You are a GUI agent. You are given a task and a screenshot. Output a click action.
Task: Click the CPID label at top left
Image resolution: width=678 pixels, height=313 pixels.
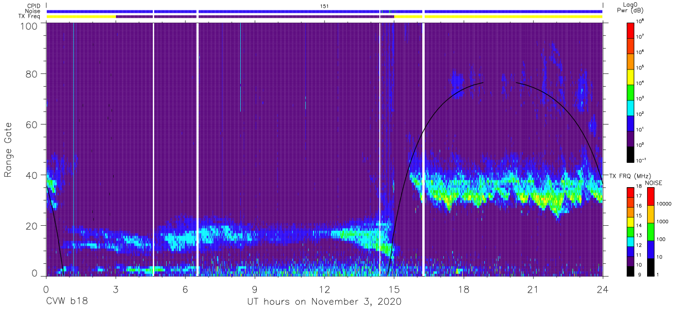33,6
